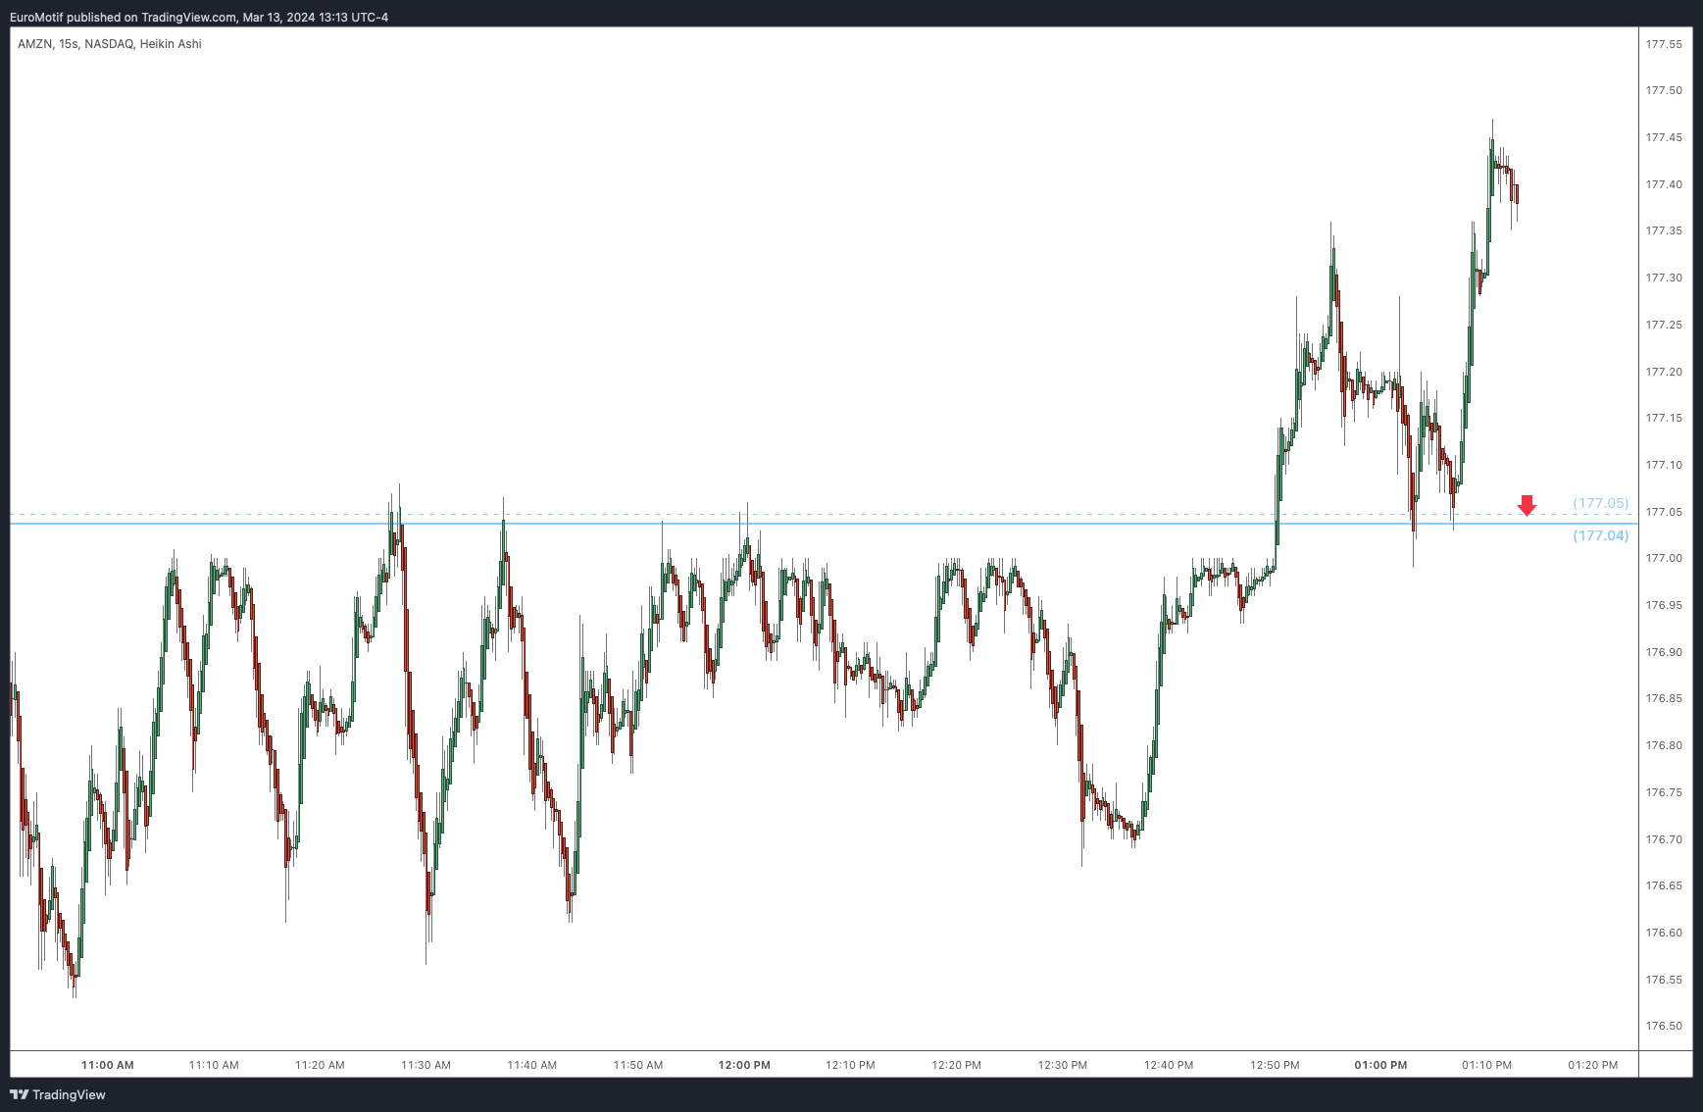The width and height of the screenshot is (1703, 1112).
Task: Click the 176.70 price axis label
Action: pos(1664,839)
